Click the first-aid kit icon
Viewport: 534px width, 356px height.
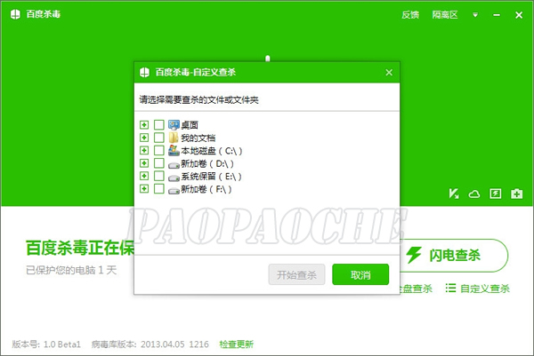517,194
